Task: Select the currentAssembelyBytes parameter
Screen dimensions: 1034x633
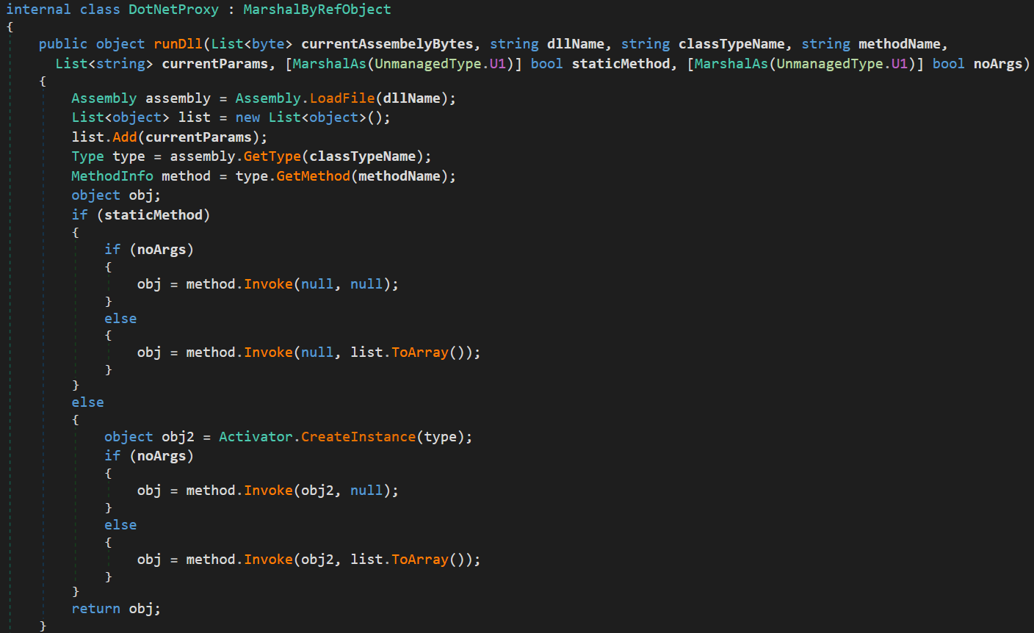Action: pos(387,44)
